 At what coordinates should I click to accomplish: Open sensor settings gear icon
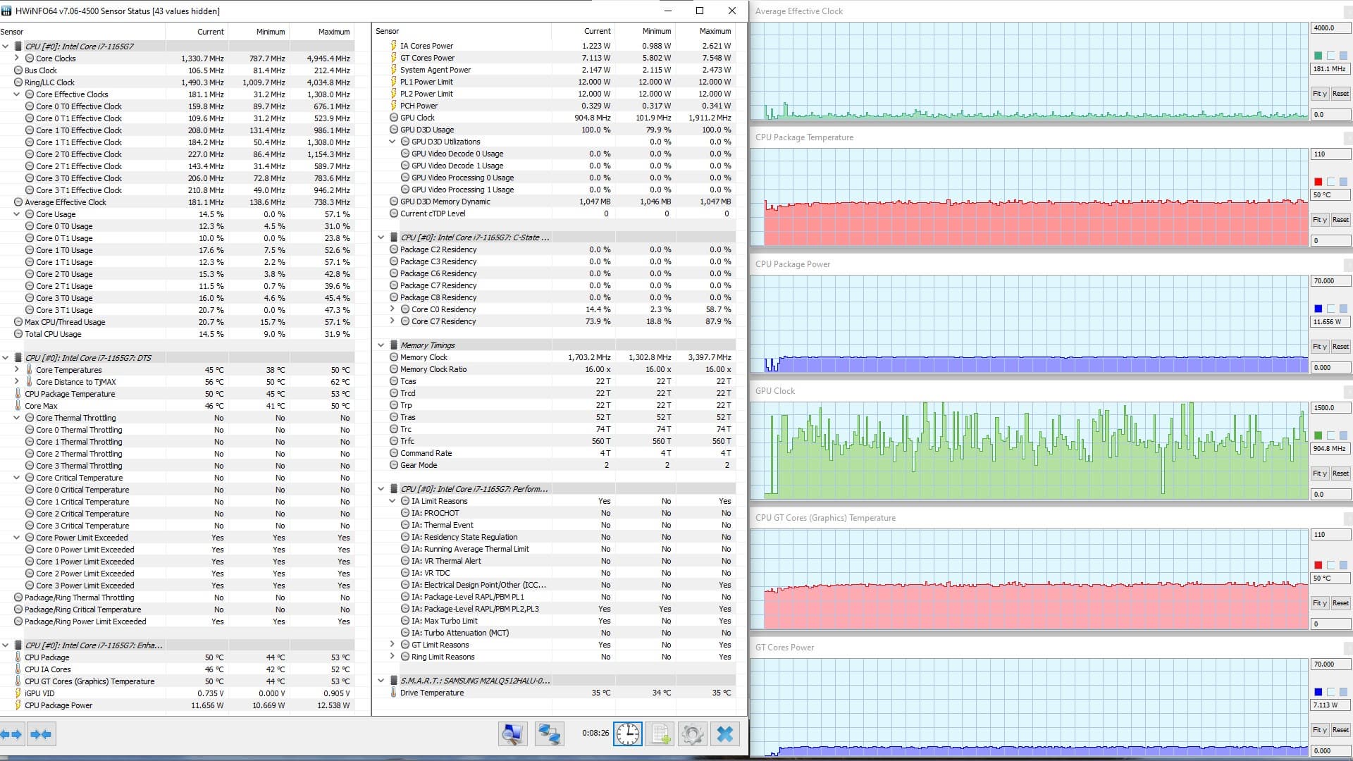pos(692,734)
